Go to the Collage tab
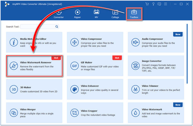This screenshot has height=126, width=193. click(x=115, y=14)
